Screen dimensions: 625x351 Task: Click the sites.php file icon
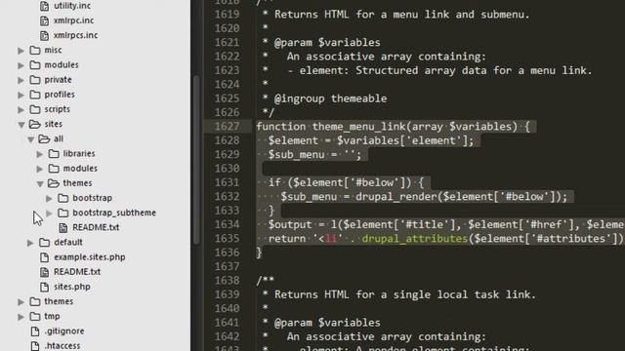point(44,287)
